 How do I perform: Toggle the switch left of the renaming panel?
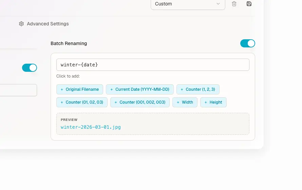[x=30, y=68]
